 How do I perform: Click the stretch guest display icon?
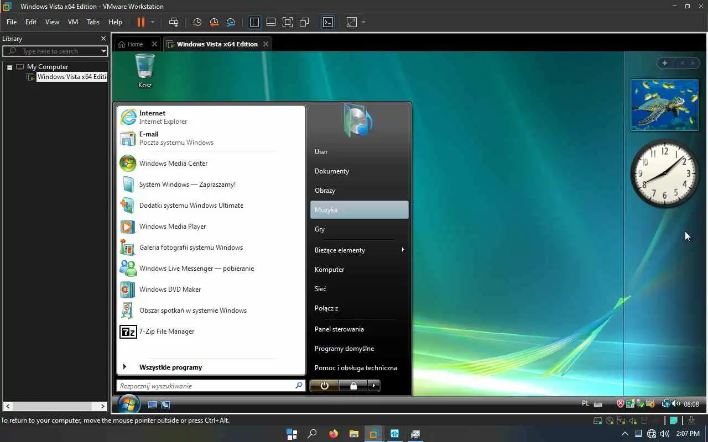[352, 22]
